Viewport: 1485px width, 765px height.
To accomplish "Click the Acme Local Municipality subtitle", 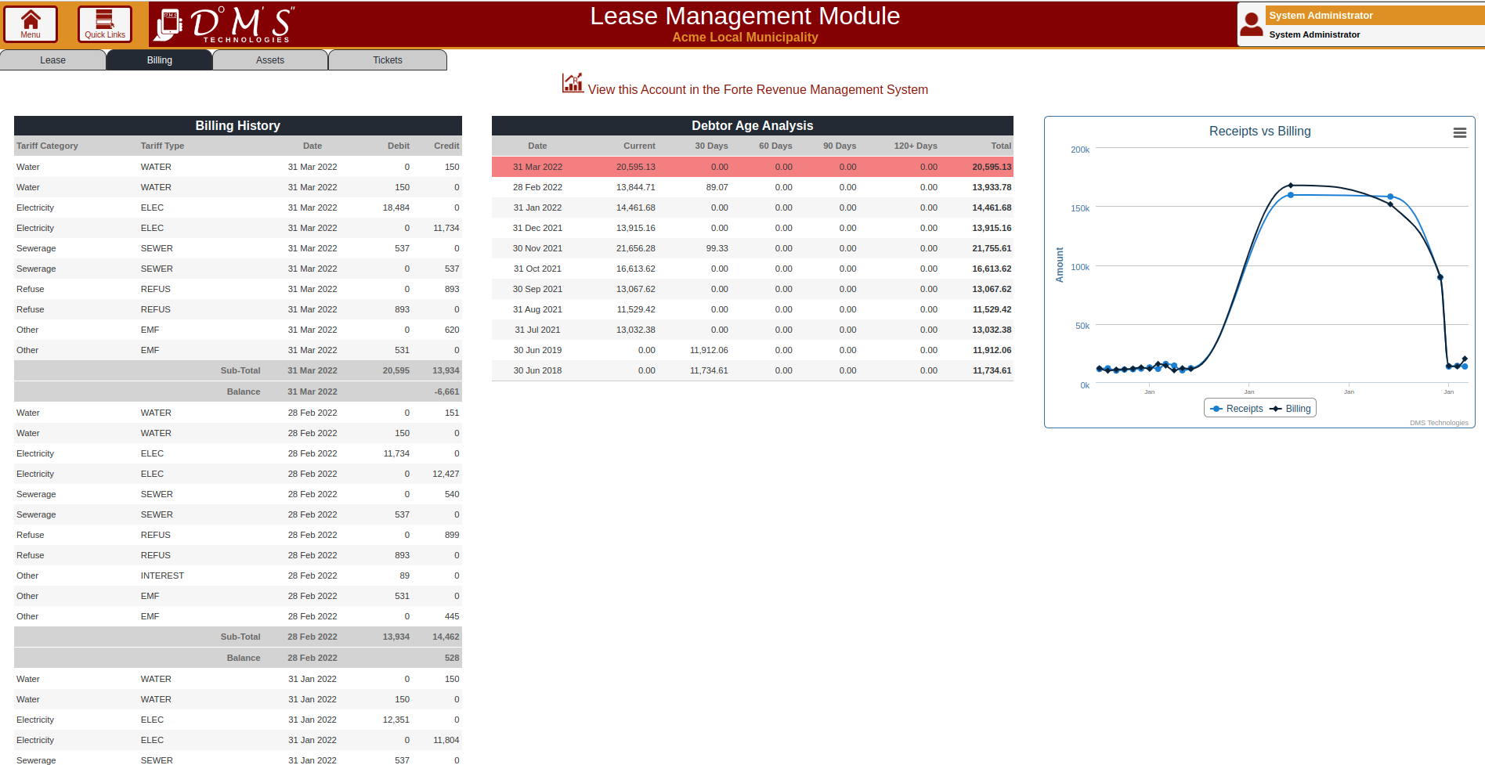I will 745,38.
